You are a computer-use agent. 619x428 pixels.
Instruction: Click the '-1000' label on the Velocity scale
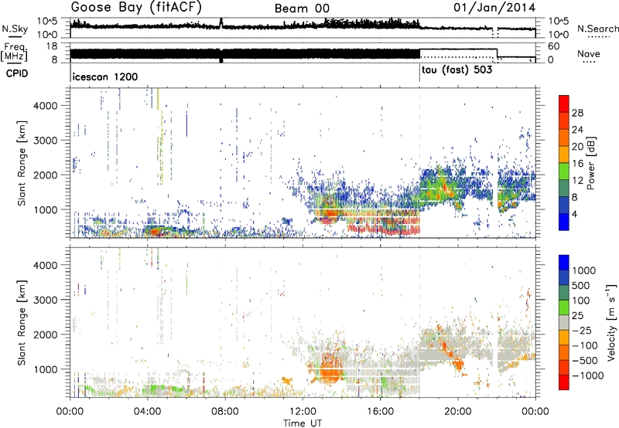(588, 375)
